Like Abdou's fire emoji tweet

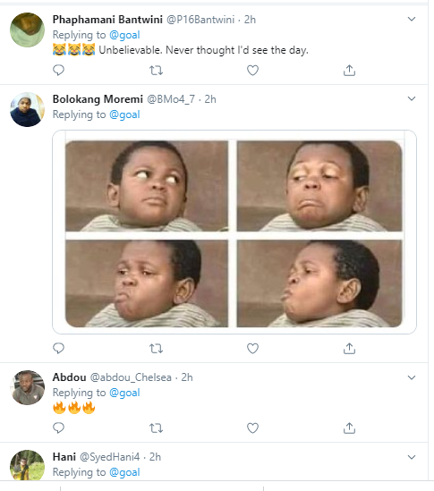click(252, 428)
